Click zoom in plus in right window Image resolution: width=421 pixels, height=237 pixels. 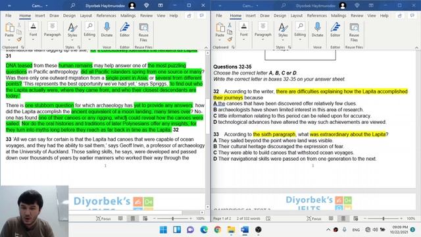point(401,219)
